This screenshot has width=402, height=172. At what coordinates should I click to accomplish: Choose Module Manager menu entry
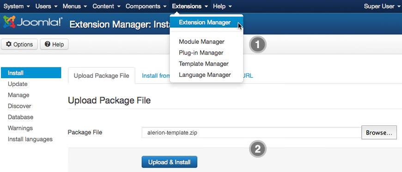(x=201, y=42)
